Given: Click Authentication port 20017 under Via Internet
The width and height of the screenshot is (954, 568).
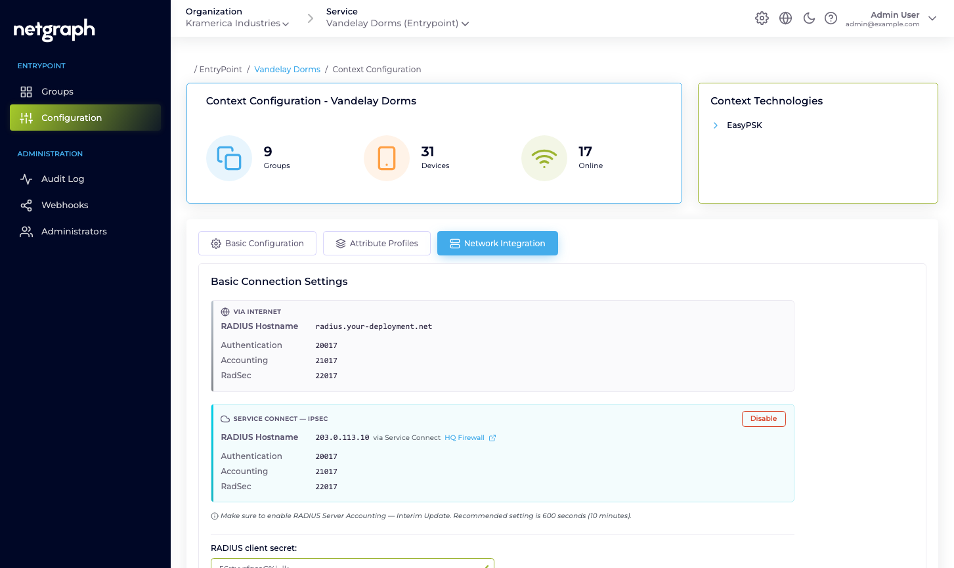Looking at the screenshot, I should coord(326,345).
